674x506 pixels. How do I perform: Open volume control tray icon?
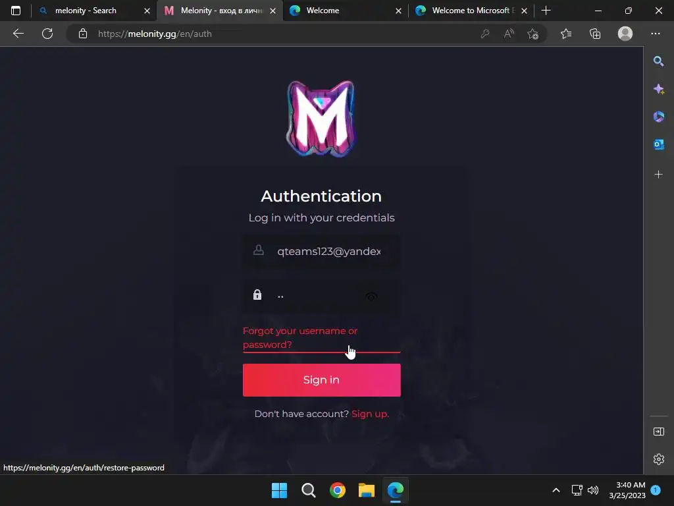(593, 490)
